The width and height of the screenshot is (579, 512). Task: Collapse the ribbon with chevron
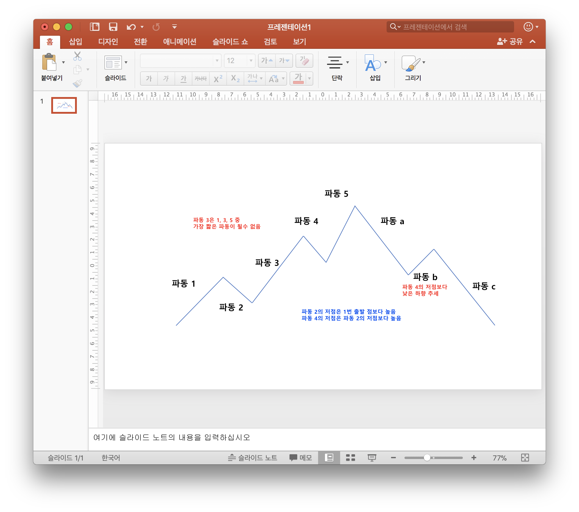pos(533,42)
